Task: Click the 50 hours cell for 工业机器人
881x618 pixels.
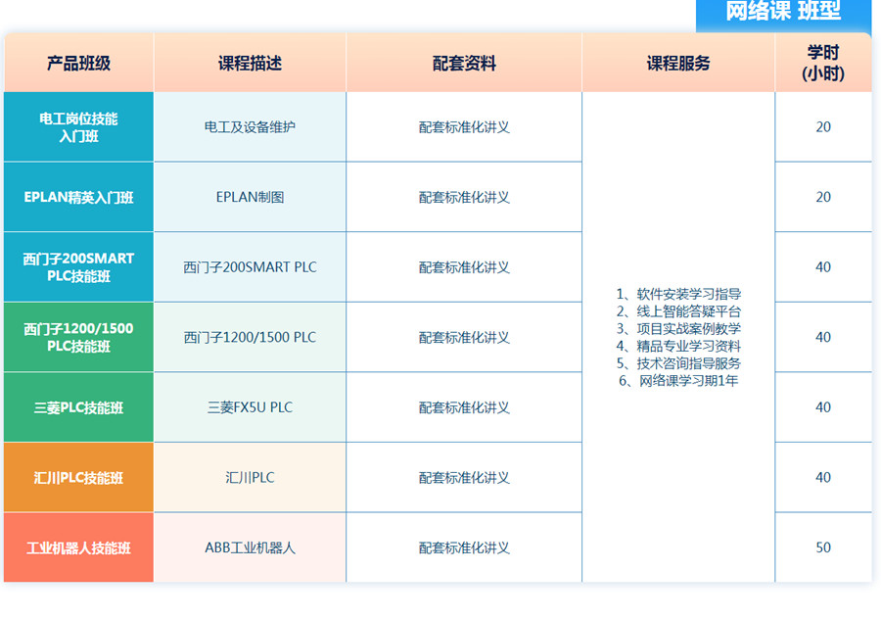Action: [823, 547]
